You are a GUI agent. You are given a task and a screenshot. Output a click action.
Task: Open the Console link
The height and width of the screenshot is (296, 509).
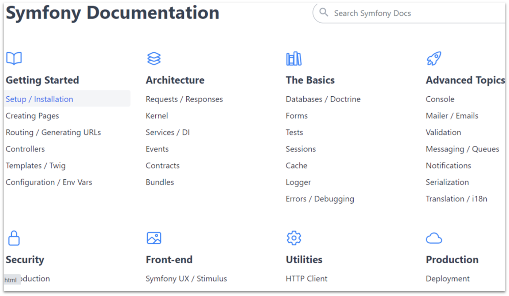pos(440,99)
